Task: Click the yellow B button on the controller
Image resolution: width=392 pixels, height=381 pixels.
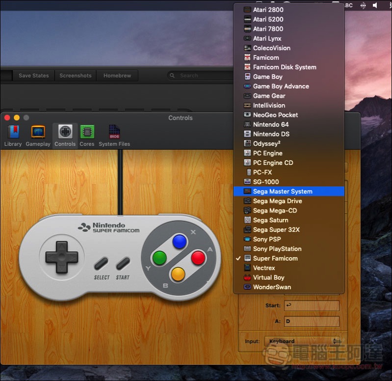Action: point(178,274)
